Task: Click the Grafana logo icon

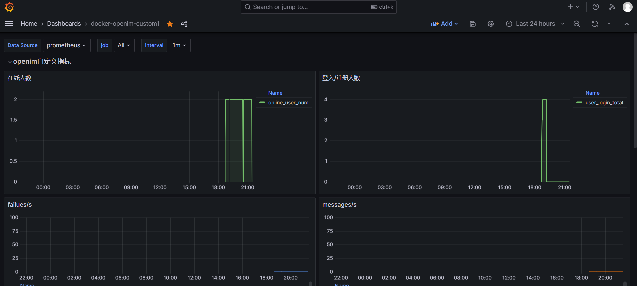Action: click(9, 7)
